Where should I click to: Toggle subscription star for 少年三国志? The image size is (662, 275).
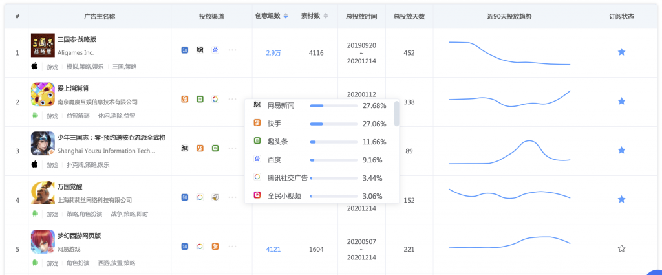pos(621,150)
